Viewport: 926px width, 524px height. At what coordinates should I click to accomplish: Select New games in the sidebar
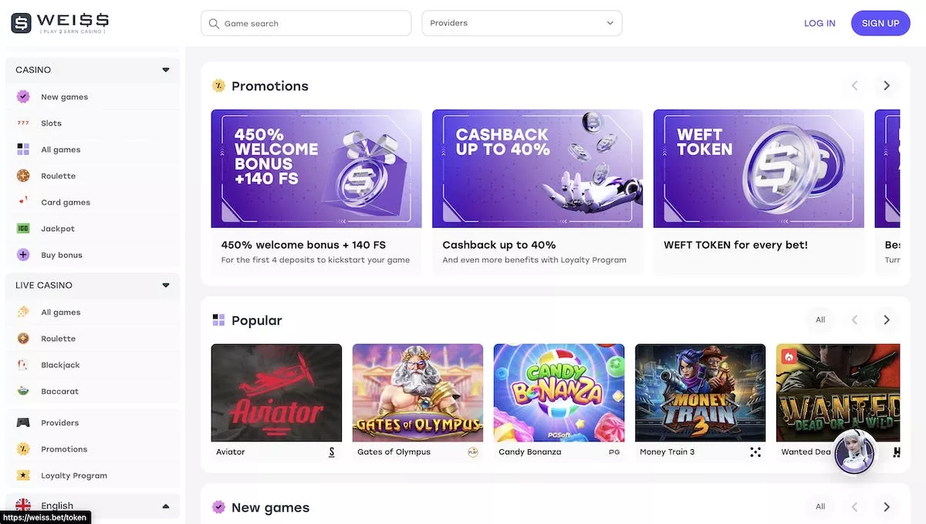point(63,96)
